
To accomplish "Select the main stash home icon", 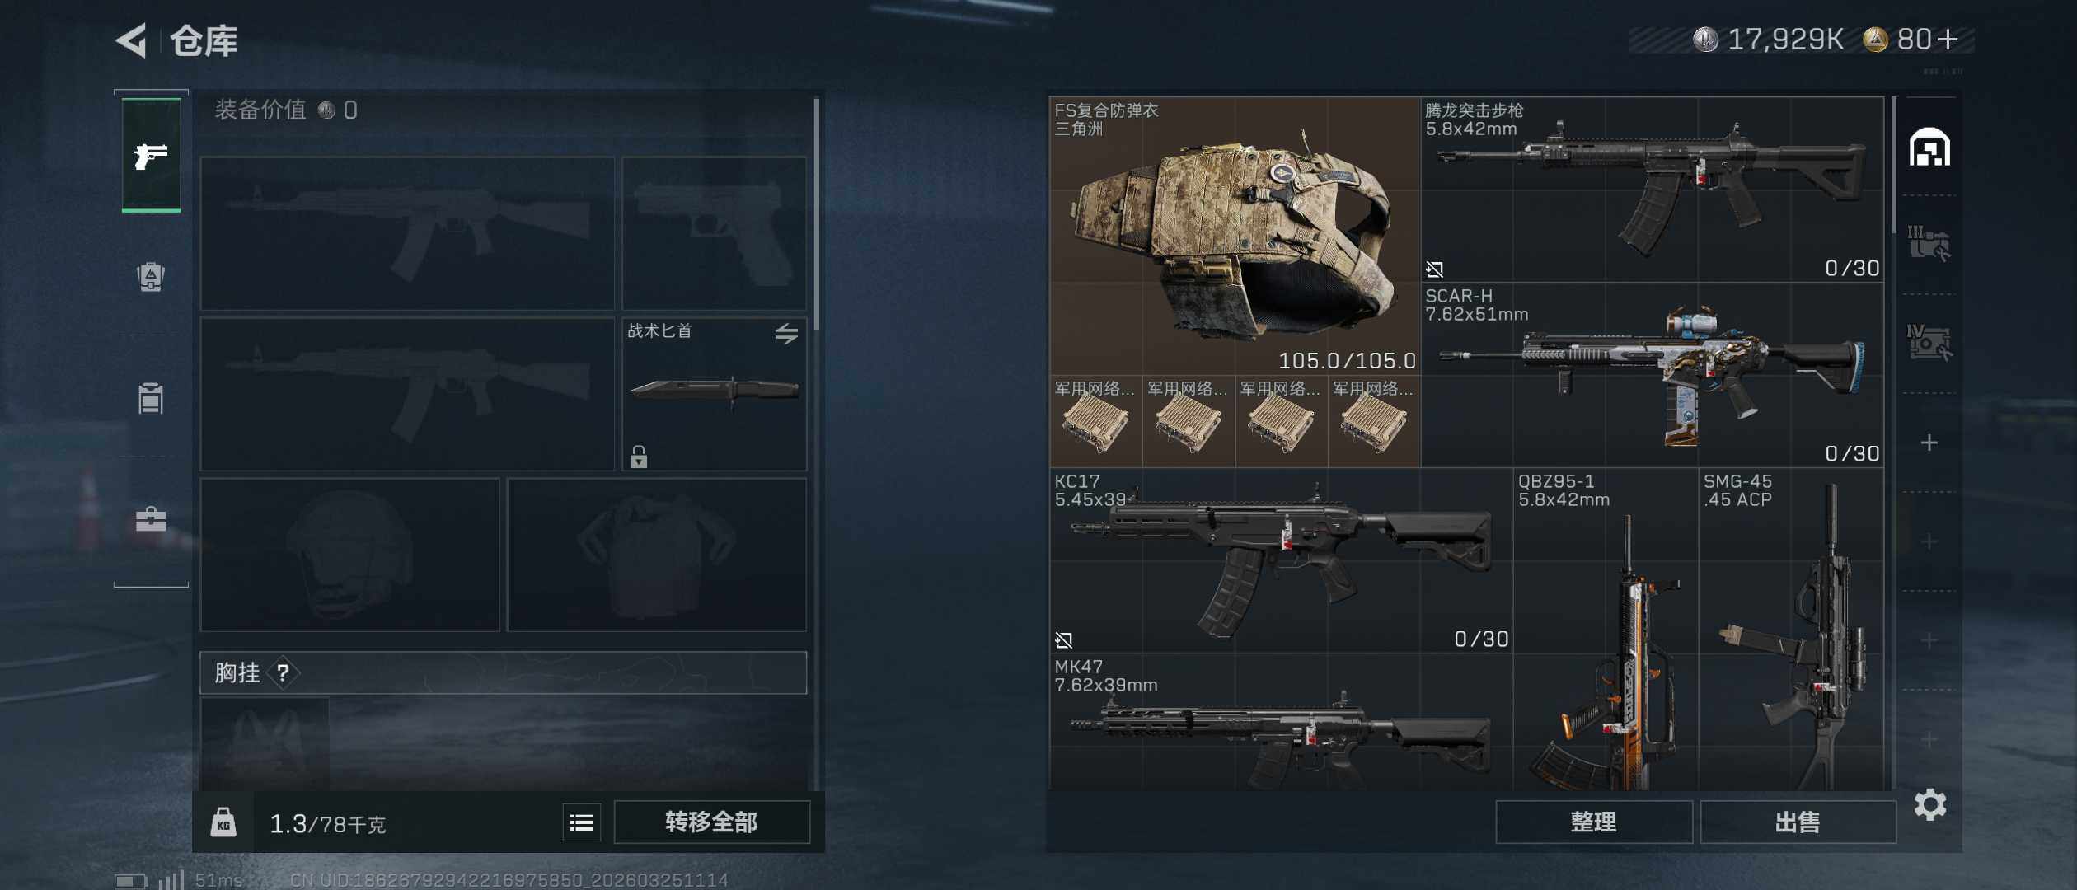I will click(x=1929, y=148).
